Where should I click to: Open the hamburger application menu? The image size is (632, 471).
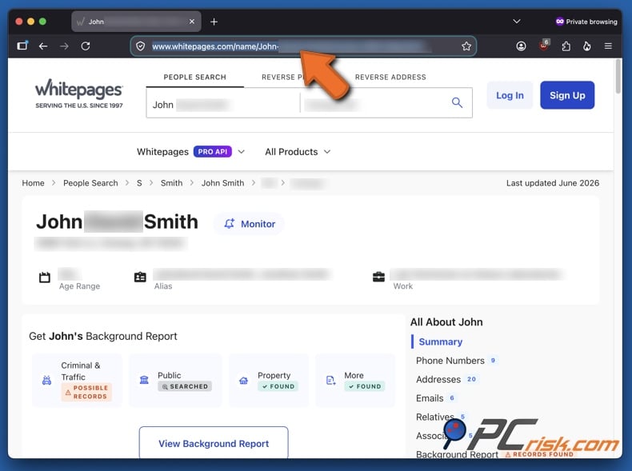608,46
